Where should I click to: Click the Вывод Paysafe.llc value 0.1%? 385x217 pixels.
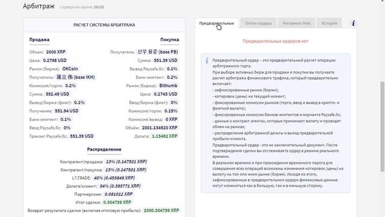[172, 69]
